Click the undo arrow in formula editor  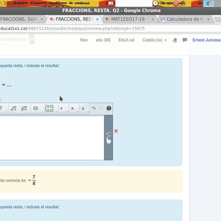click(x=94, y=108)
